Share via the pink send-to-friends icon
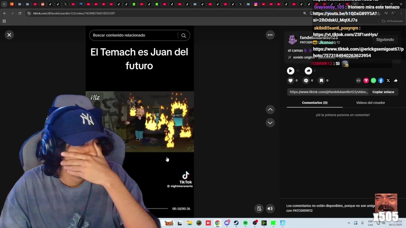 (x=366, y=80)
